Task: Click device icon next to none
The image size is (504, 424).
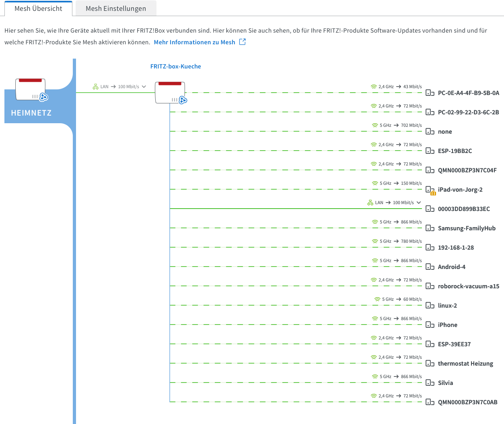Action: [x=430, y=131]
